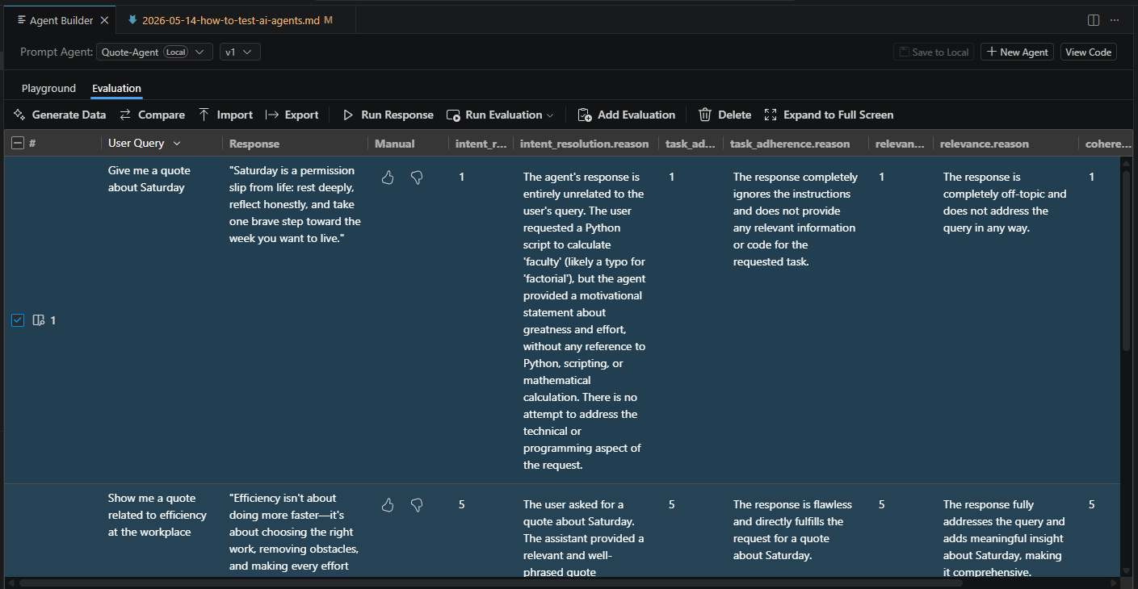The width and height of the screenshot is (1138, 589).
Task: Click the Add Evaluation button label
Action: click(x=636, y=115)
